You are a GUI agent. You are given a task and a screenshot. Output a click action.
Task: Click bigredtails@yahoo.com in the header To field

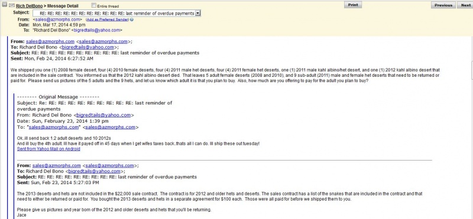click(x=96, y=31)
